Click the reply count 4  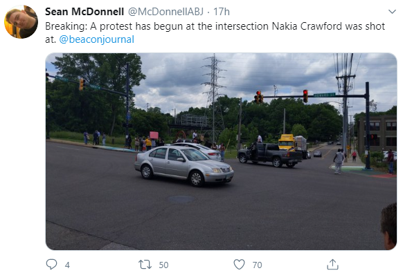point(67,265)
